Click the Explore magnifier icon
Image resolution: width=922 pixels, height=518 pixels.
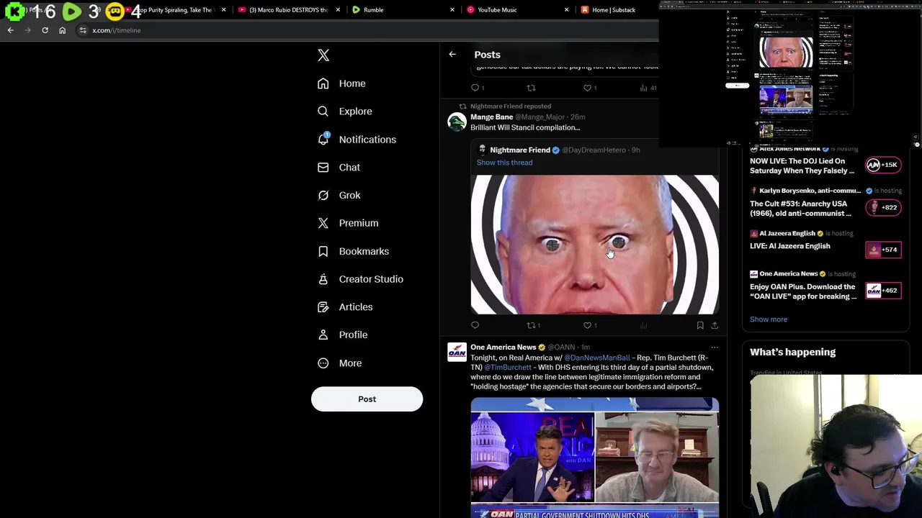coord(323,112)
